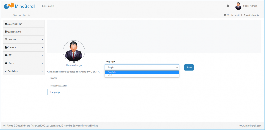Open the Courses sidebar menu

(x=24, y=39)
